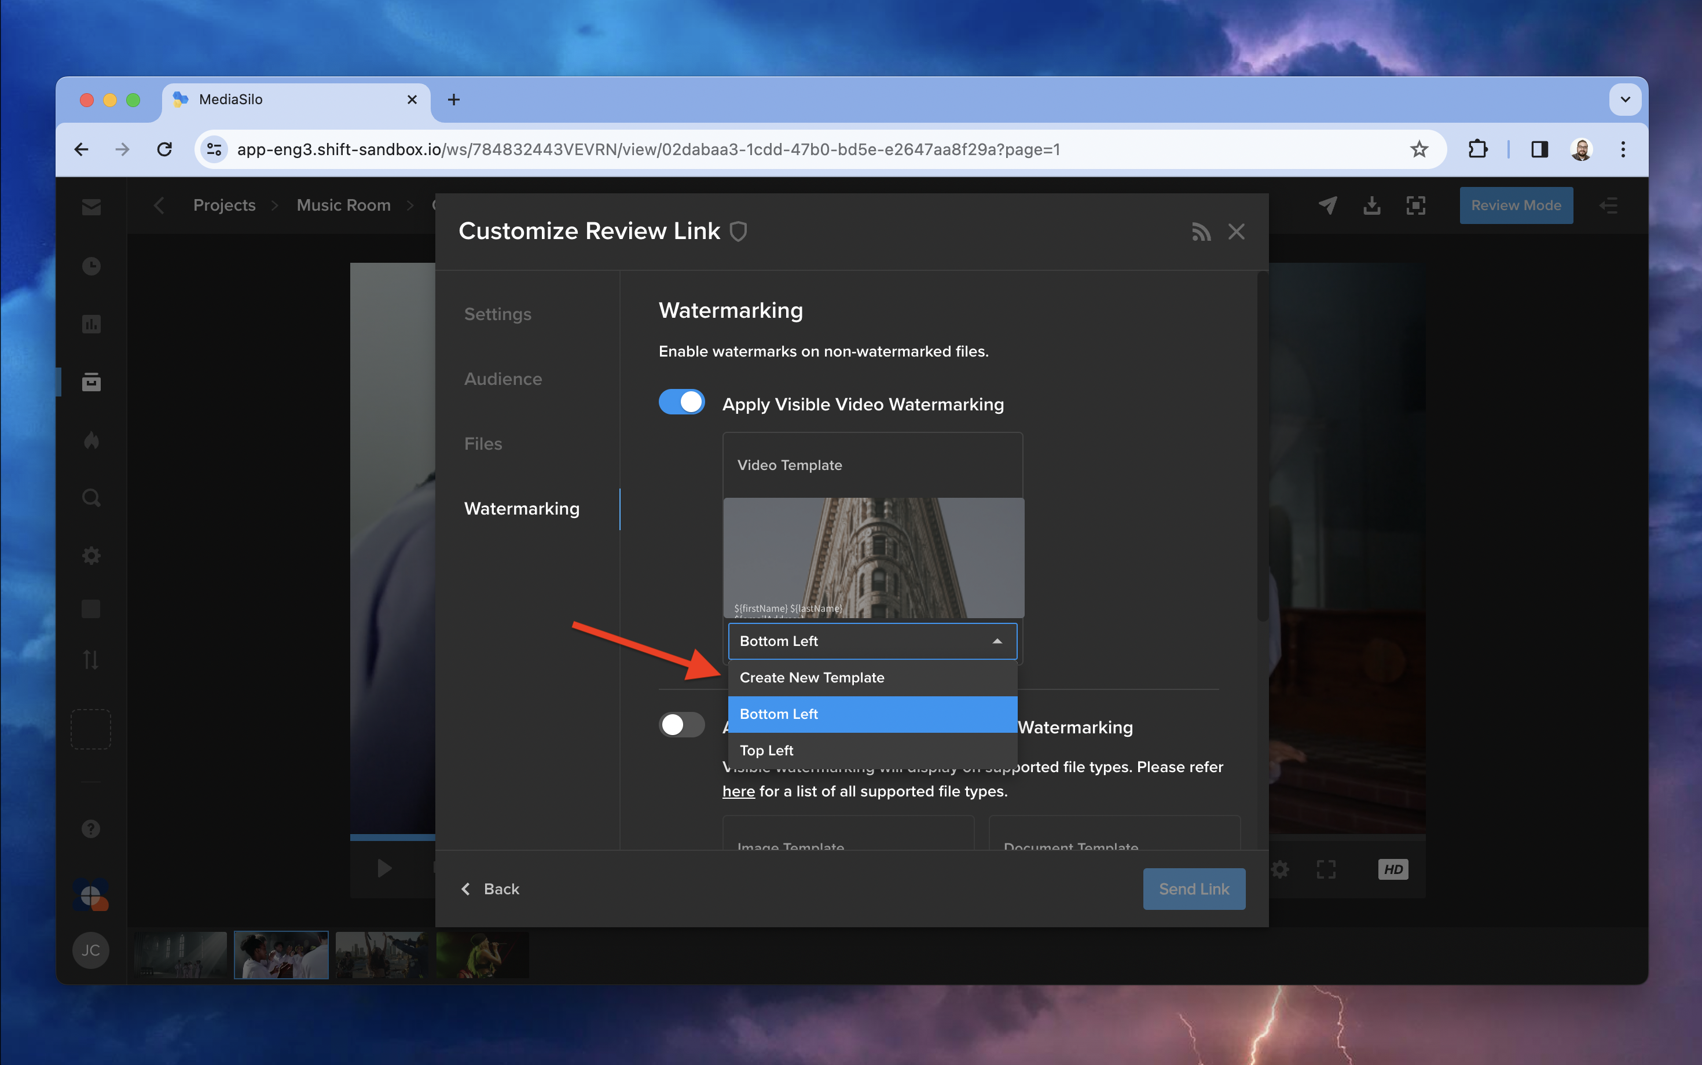Select the Watermarking section tab
1702x1065 pixels.
click(522, 509)
